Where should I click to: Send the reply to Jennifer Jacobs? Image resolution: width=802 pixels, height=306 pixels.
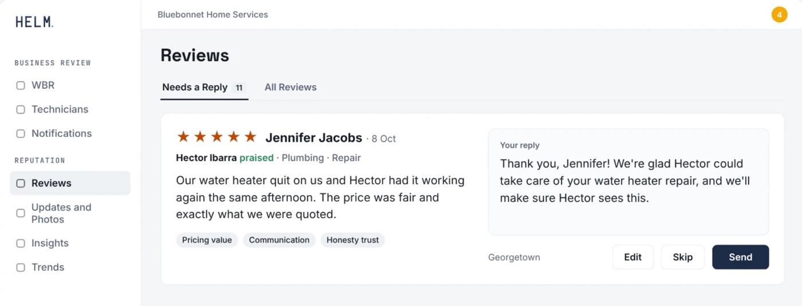click(740, 257)
